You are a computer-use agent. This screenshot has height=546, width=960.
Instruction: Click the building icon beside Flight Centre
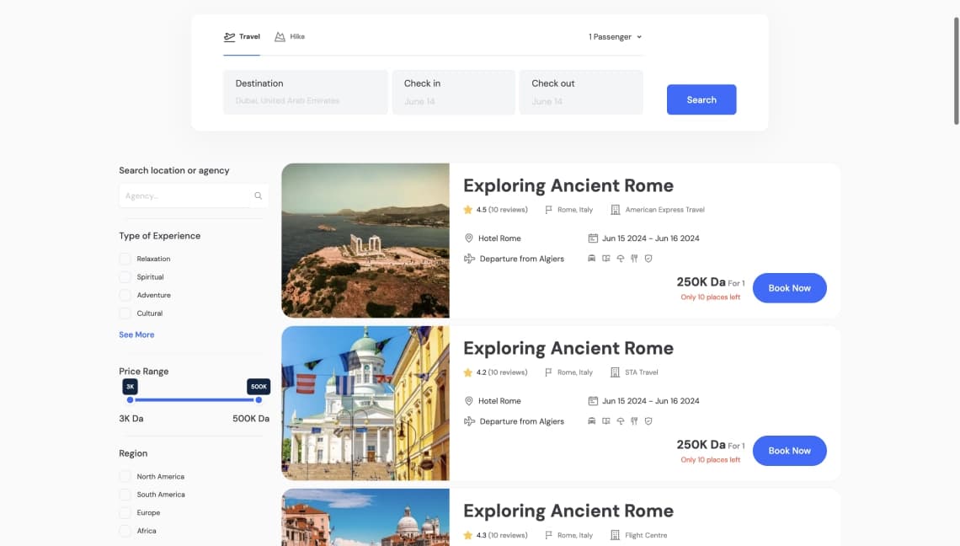[616, 535]
